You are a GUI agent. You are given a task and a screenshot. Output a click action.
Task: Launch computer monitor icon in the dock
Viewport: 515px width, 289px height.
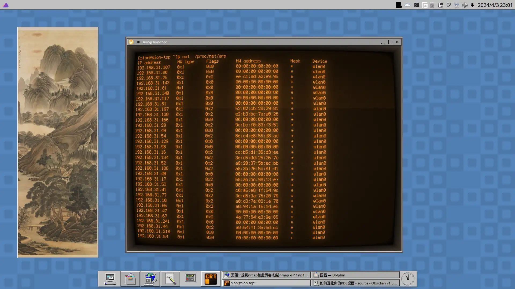[x=110, y=279]
